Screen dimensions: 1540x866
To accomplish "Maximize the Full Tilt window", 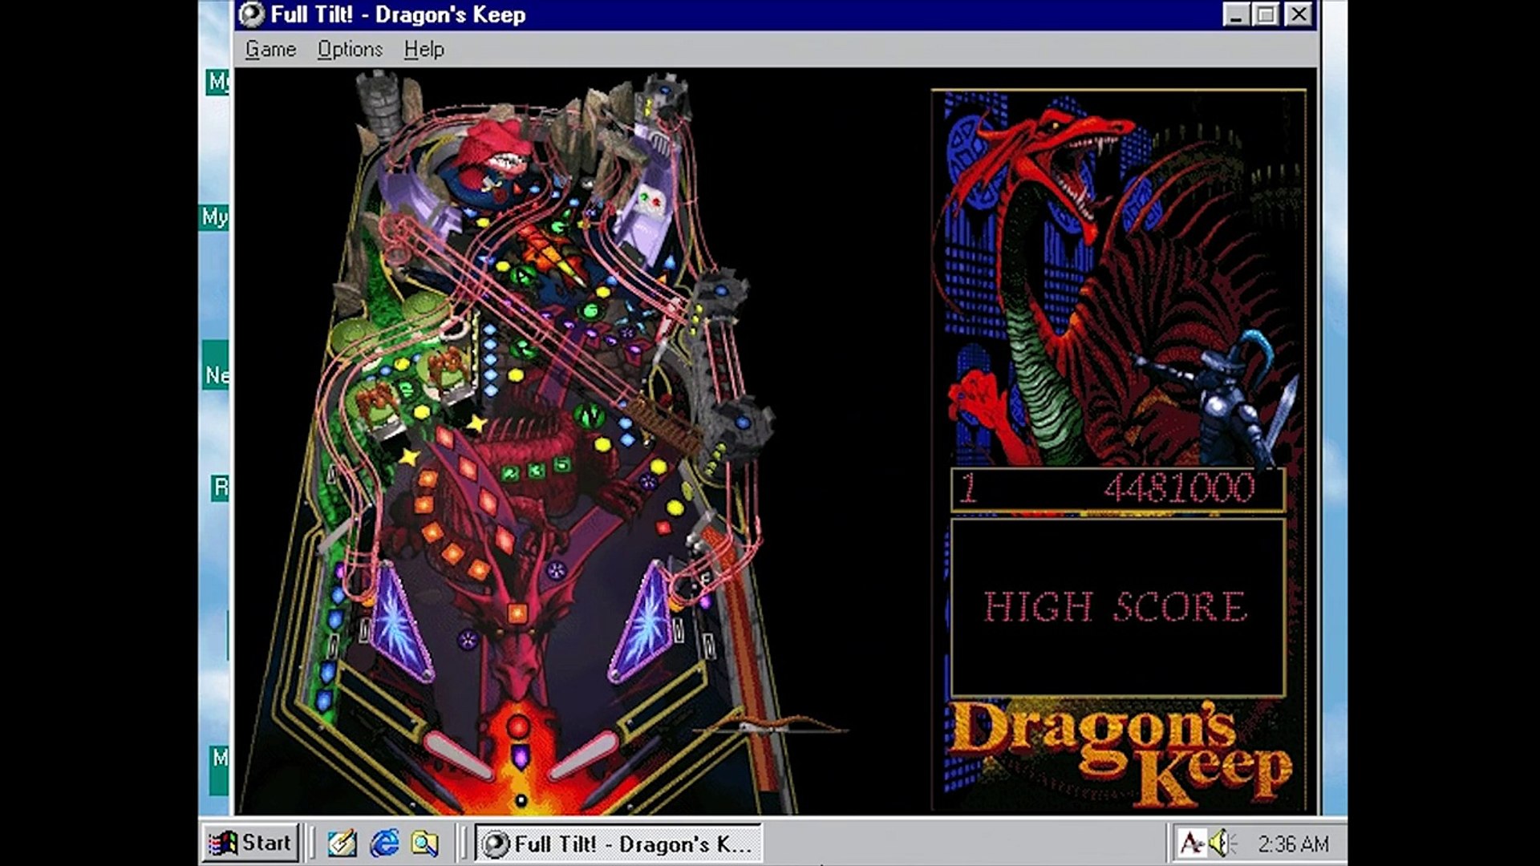I will [1266, 14].
